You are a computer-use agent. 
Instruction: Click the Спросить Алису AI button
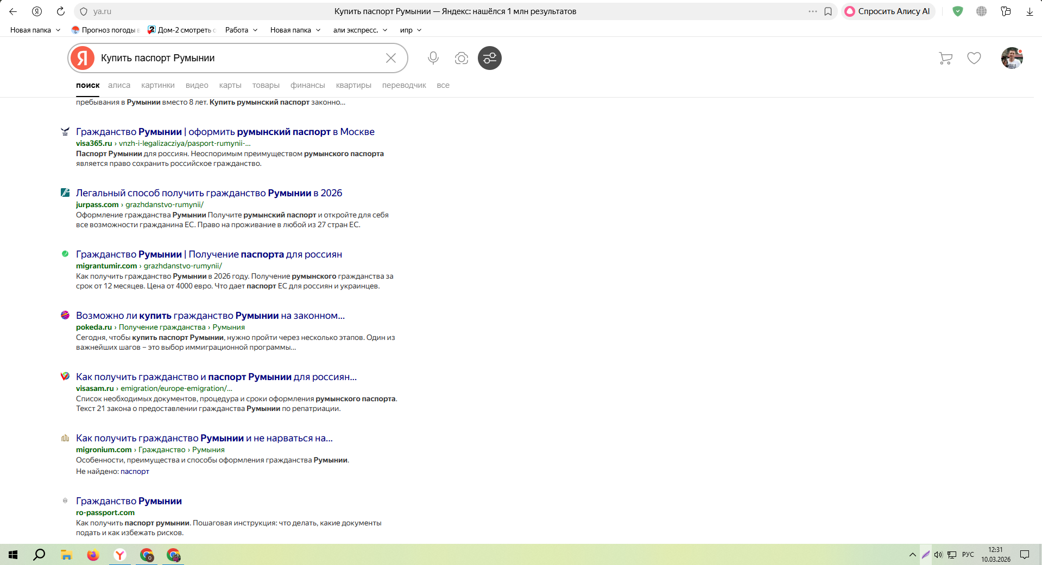(x=888, y=11)
